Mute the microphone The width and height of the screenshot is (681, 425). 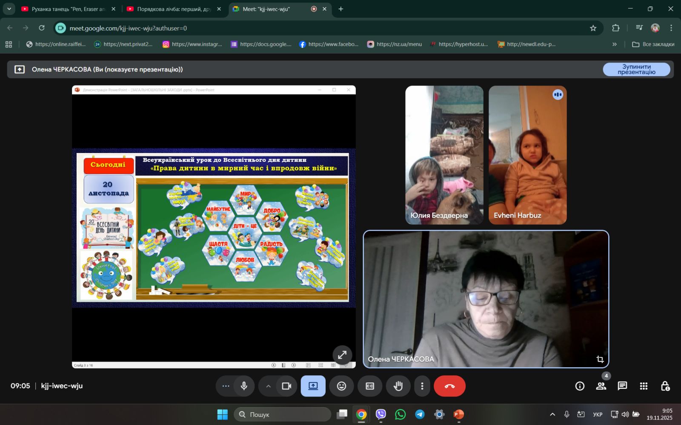click(244, 386)
